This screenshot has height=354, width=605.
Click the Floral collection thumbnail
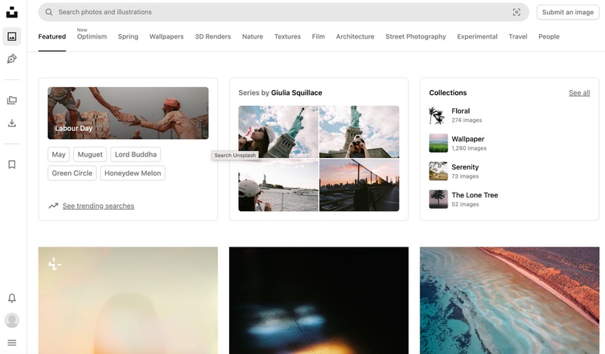439,115
